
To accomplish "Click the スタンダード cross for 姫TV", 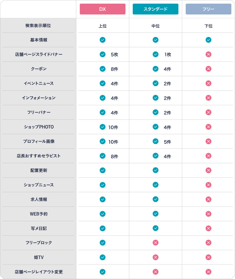I will (156, 257).
